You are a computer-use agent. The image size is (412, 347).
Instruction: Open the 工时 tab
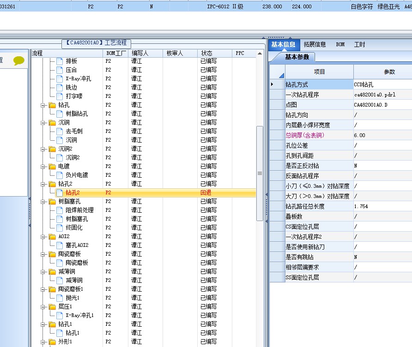tap(359, 45)
